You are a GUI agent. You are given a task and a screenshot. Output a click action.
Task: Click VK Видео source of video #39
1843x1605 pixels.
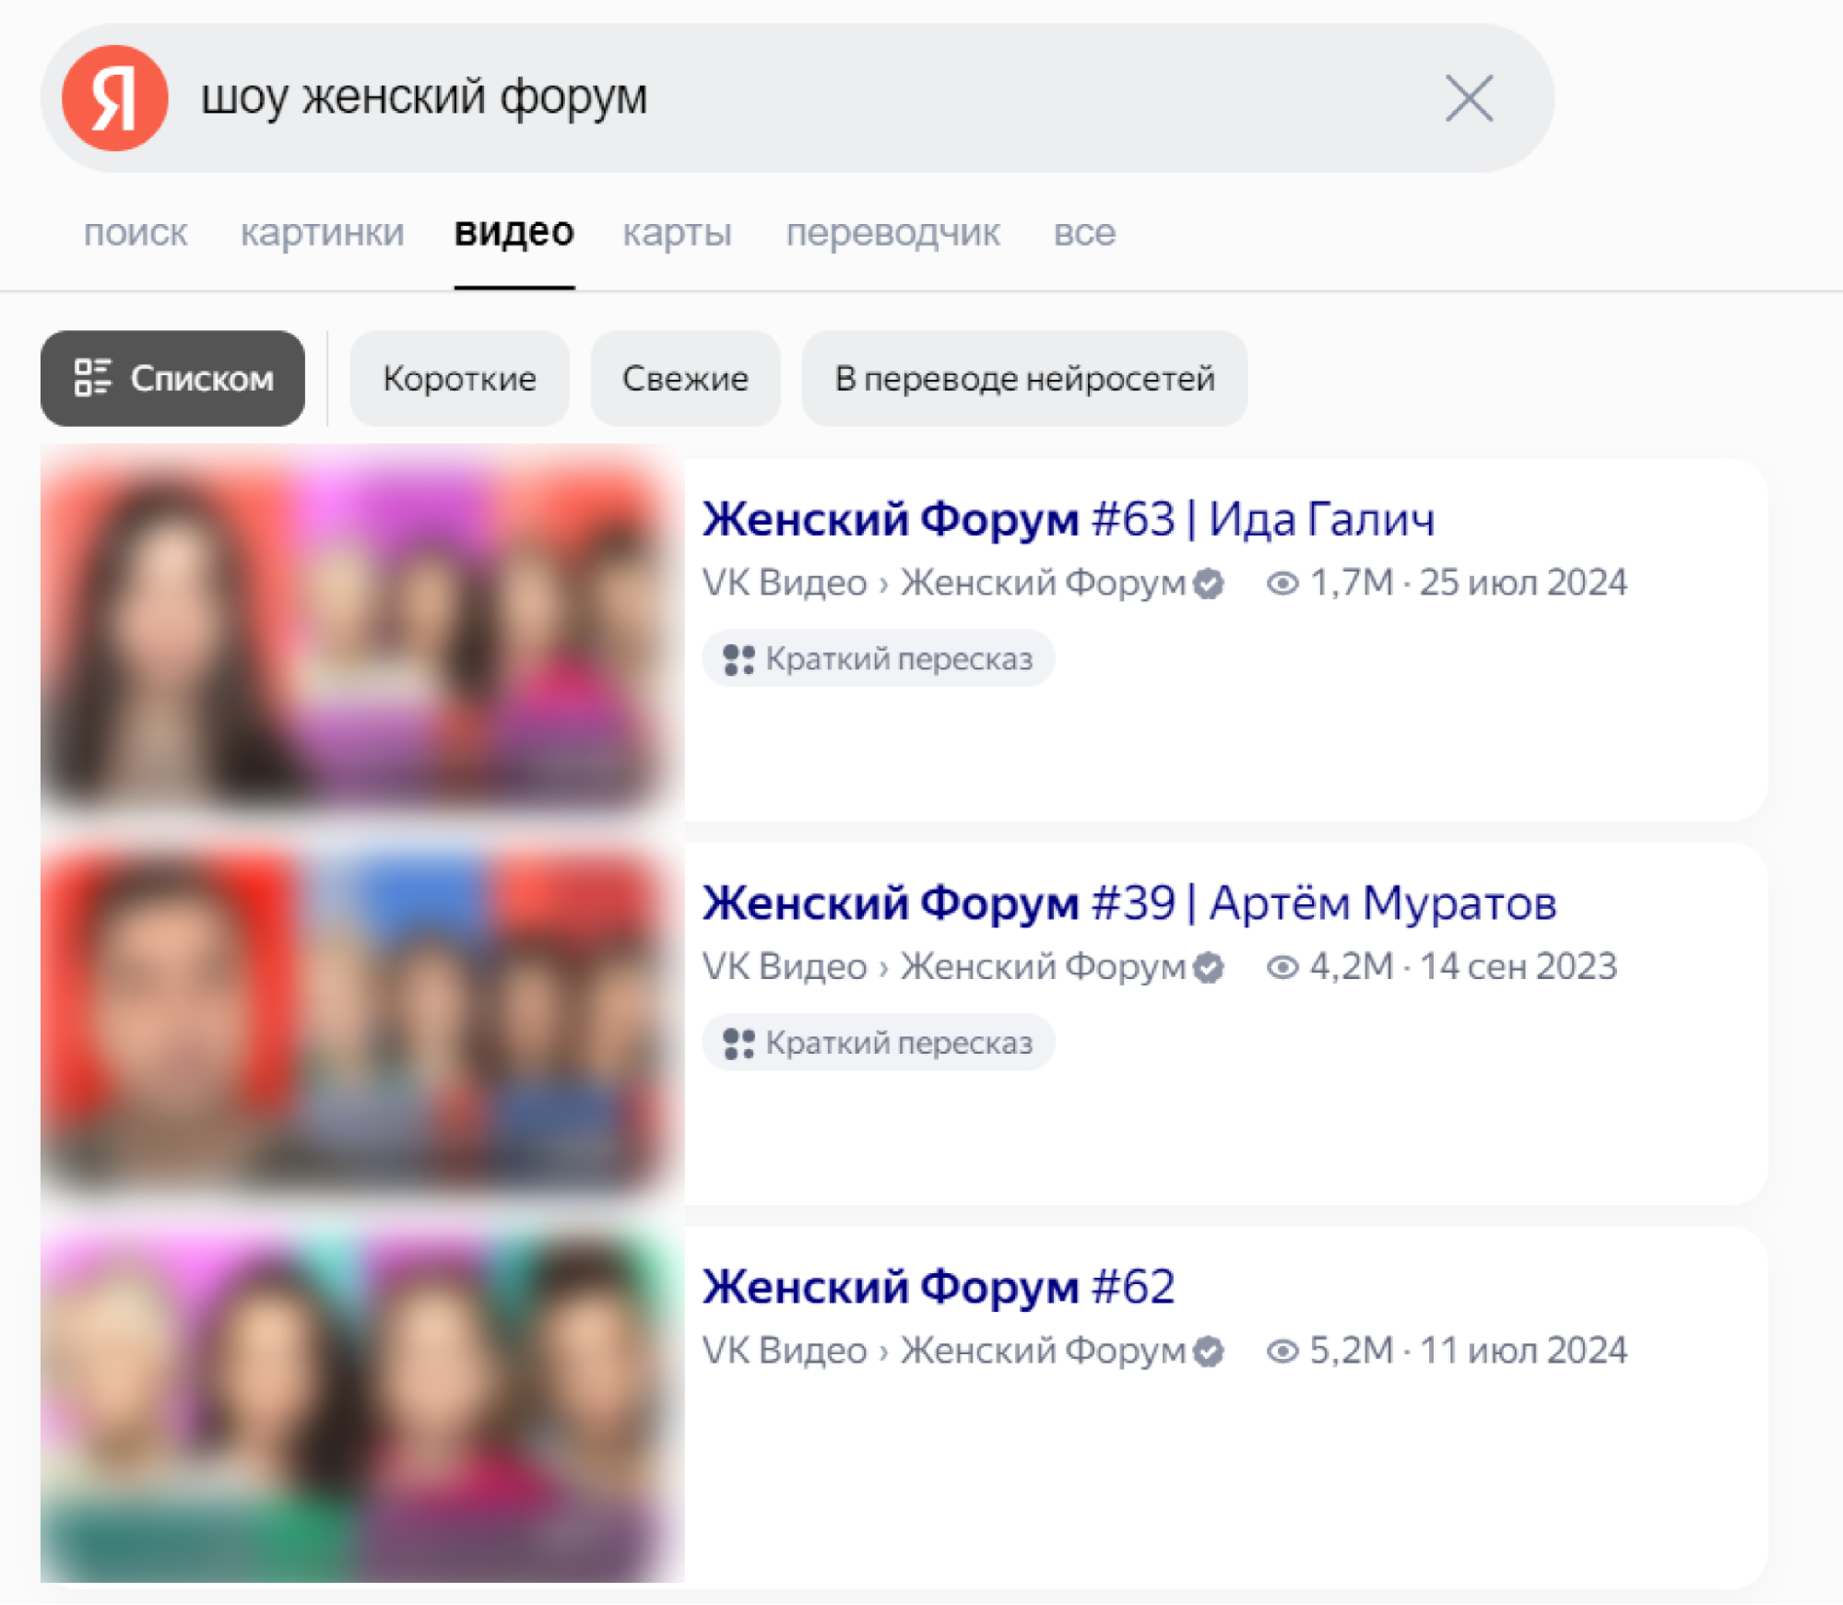(x=785, y=967)
